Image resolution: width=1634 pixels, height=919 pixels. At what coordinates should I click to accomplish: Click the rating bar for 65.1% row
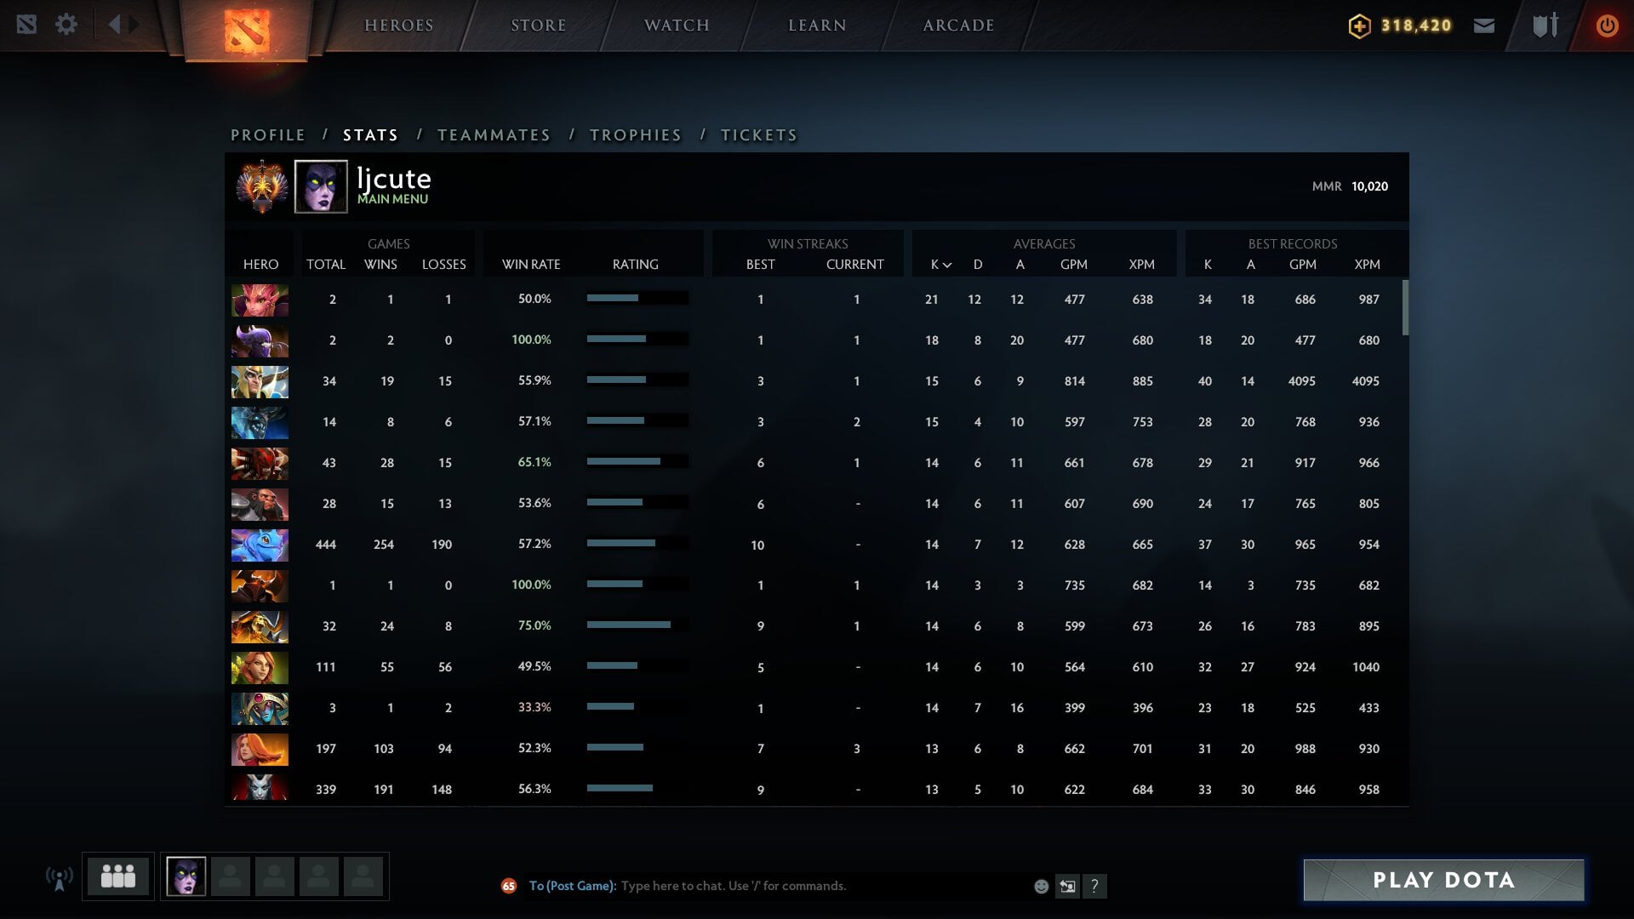[637, 462]
